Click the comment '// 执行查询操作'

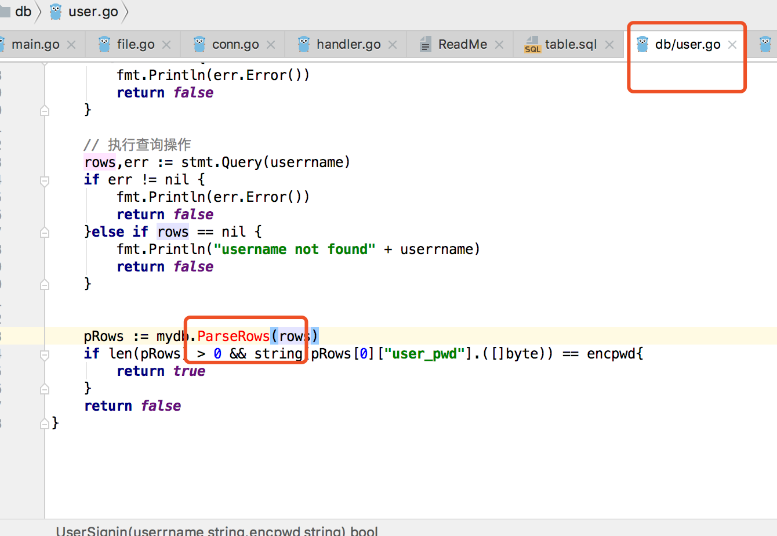pos(137,144)
